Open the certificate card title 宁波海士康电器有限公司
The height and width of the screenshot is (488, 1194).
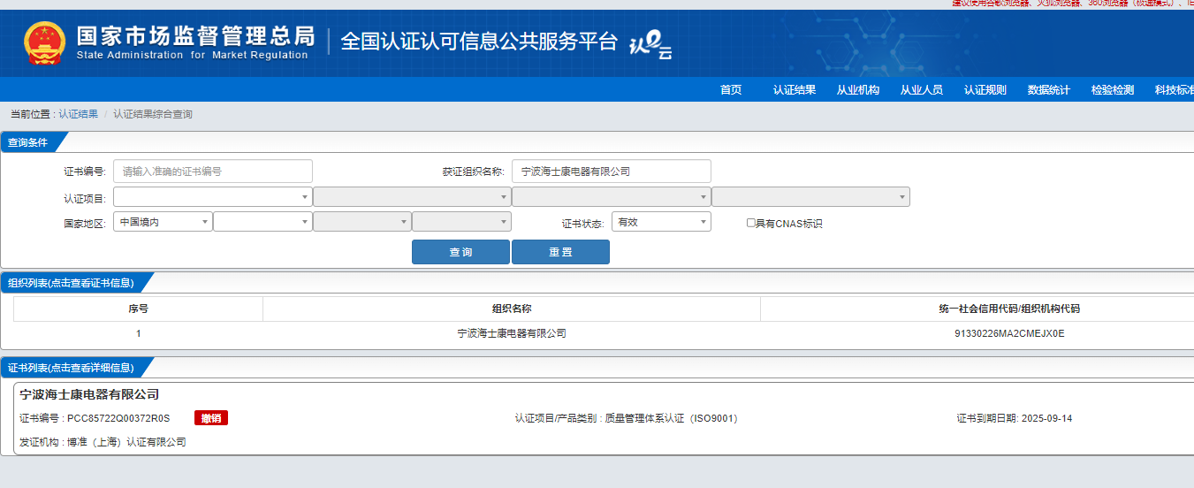[x=89, y=394]
